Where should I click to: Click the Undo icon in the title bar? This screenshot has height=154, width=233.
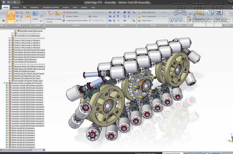(9, 2)
